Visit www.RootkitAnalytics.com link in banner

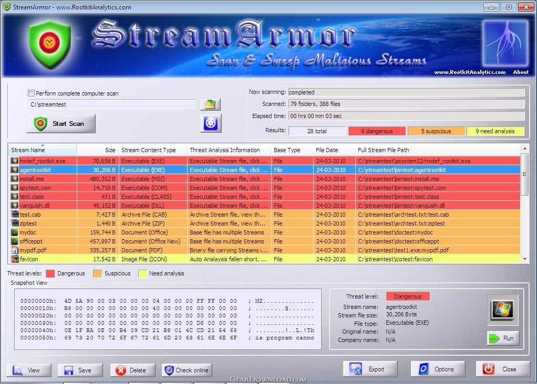pos(470,72)
